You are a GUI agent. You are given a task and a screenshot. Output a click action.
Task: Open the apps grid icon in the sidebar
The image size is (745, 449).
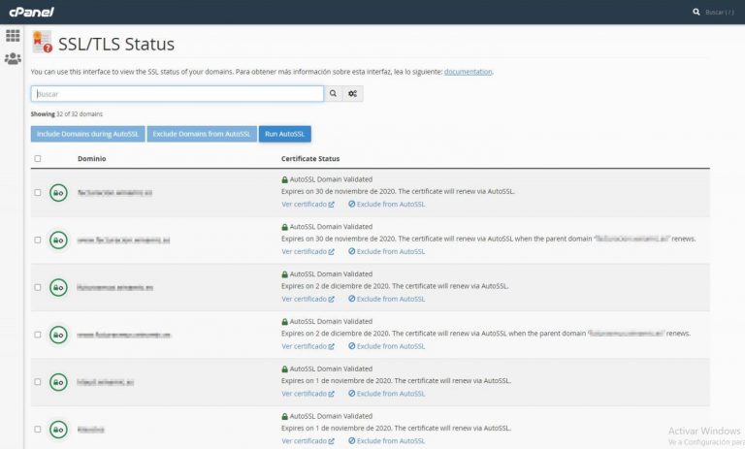[x=13, y=36]
